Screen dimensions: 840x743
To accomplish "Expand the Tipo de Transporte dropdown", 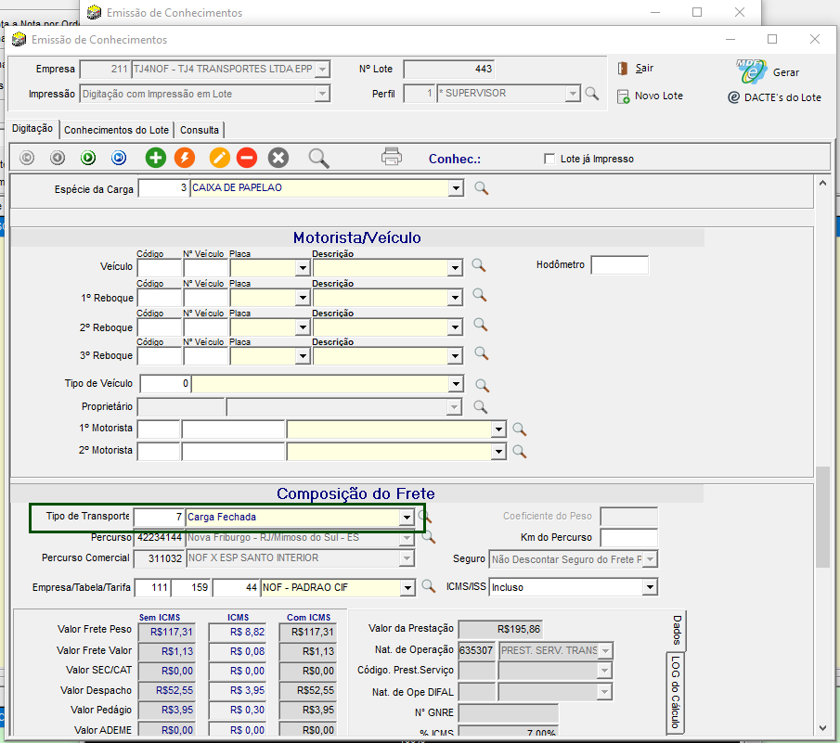I will 406,517.
